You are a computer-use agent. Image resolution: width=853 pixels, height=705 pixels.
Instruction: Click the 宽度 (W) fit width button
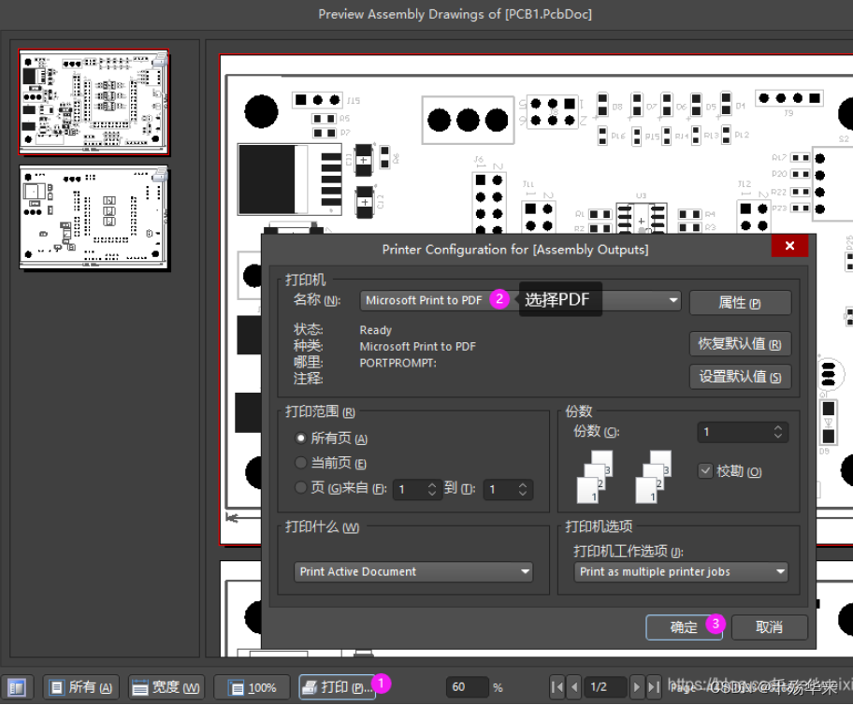[x=166, y=687]
